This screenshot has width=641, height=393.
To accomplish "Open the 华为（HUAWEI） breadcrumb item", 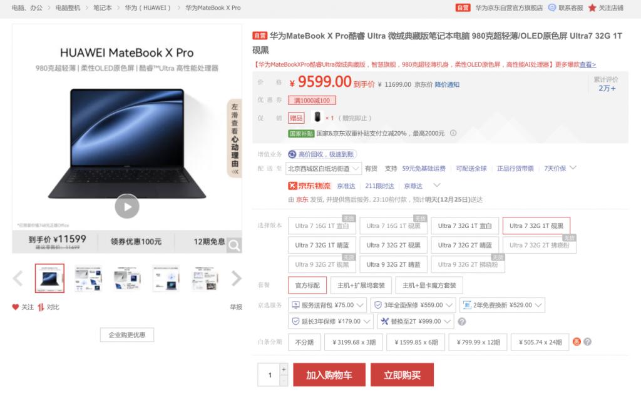I will pos(148,7).
